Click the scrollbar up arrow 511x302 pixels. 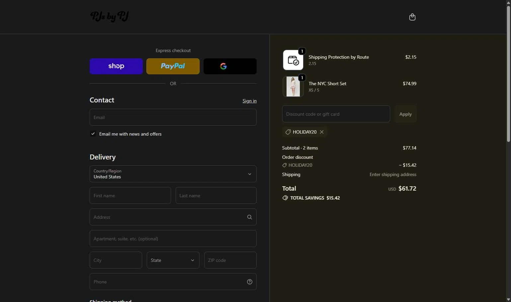click(x=508, y=2)
